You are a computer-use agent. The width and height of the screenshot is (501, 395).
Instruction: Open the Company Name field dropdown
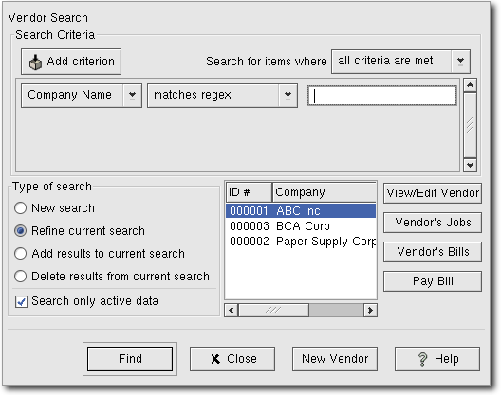pyautogui.click(x=82, y=96)
